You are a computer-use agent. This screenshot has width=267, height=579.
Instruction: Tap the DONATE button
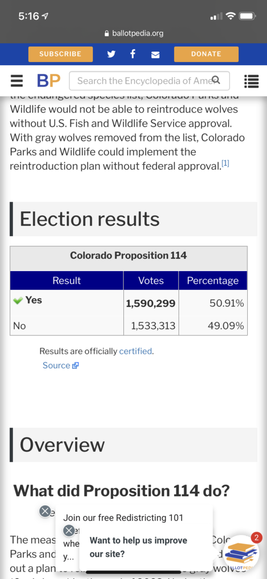(206, 54)
